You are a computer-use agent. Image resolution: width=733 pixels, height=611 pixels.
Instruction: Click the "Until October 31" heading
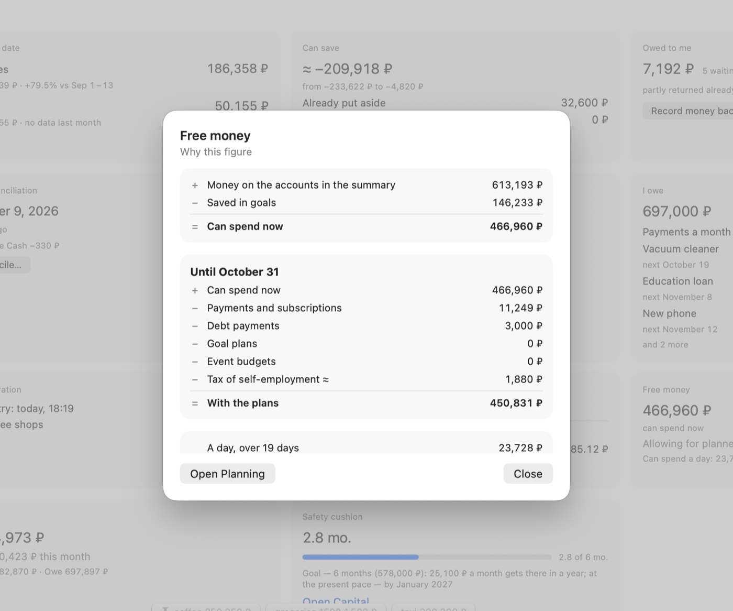coord(235,272)
